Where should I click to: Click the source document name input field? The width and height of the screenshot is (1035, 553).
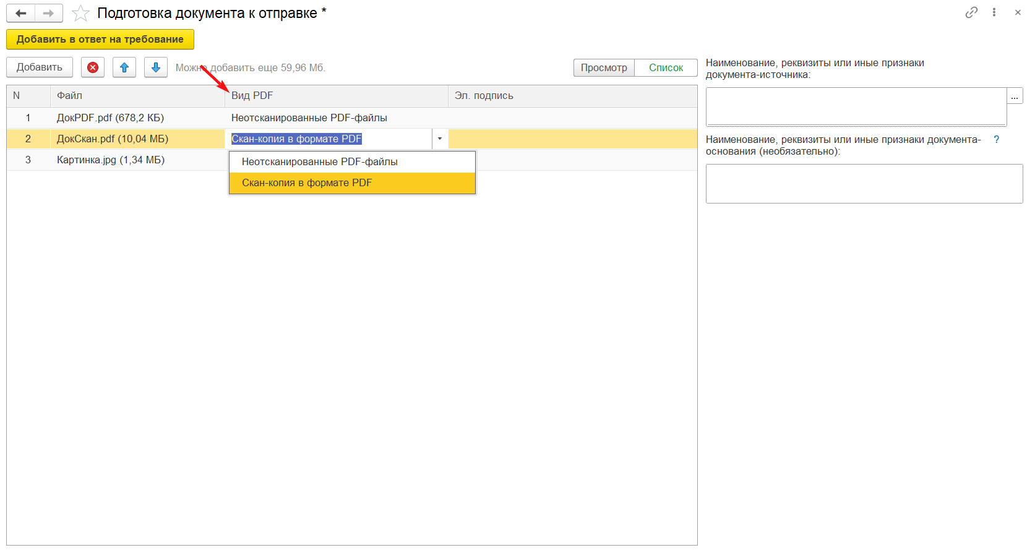click(856, 107)
